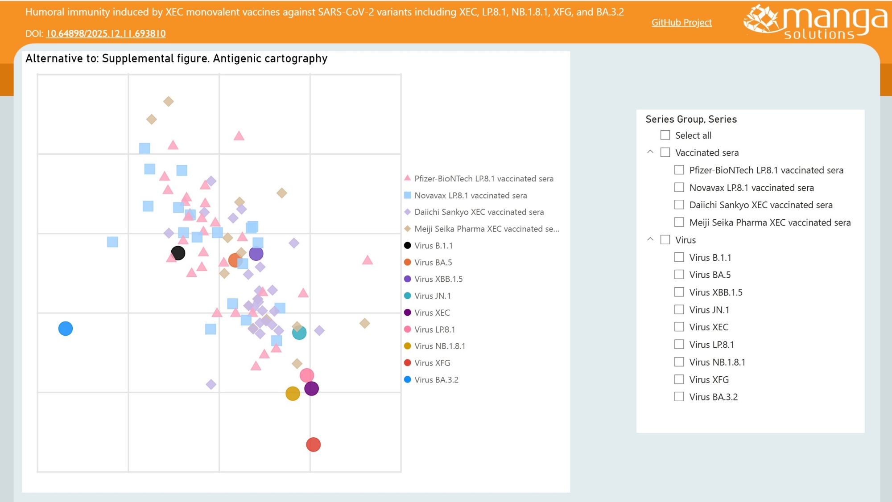Click the pink Virus LP.8.1 circle on chart
Image resolution: width=892 pixels, height=502 pixels.
click(306, 375)
